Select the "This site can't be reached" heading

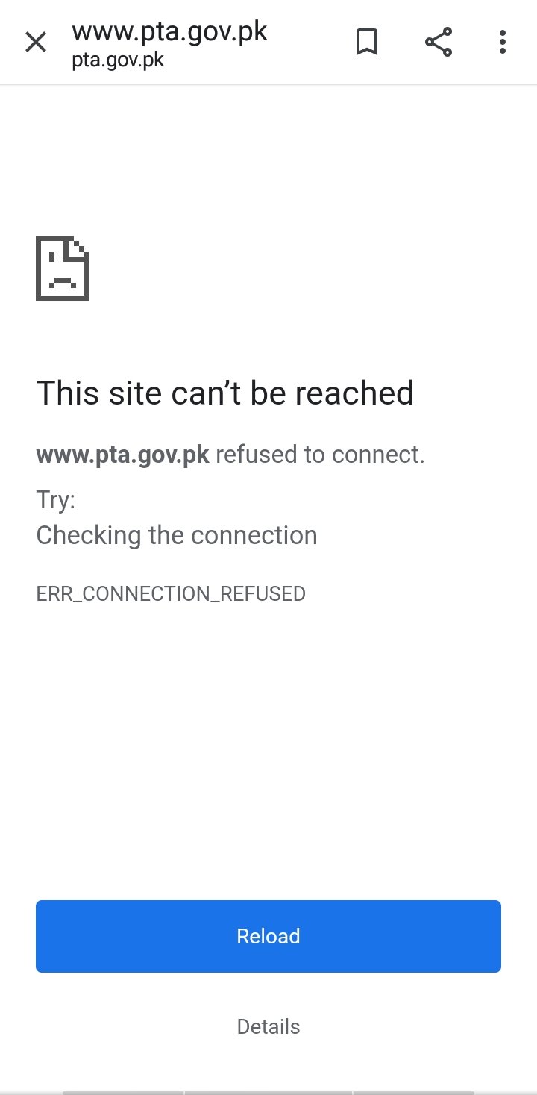coord(224,393)
